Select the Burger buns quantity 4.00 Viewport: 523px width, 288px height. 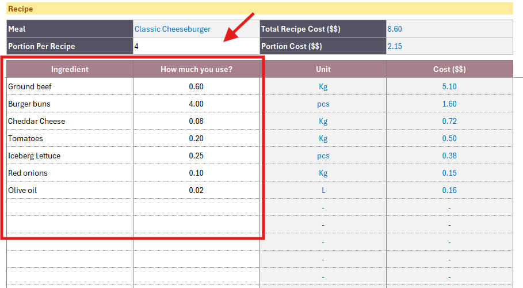click(196, 104)
